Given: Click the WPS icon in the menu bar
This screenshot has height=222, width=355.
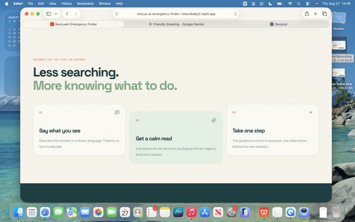Looking at the screenshot, I should pyautogui.click(x=245, y=4).
